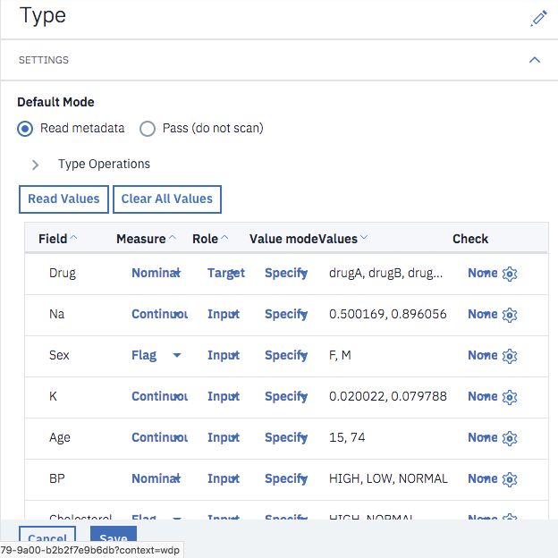Open the Role dropdown for Drug

pos(225,274)
